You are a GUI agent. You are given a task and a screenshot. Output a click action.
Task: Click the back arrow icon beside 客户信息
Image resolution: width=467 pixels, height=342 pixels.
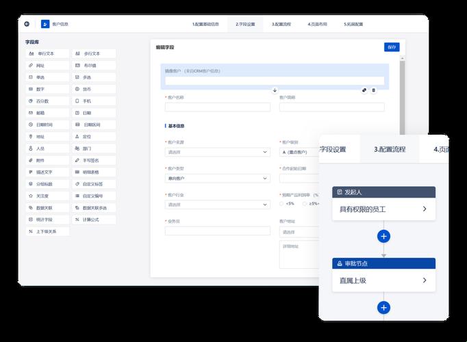[27, 24]
